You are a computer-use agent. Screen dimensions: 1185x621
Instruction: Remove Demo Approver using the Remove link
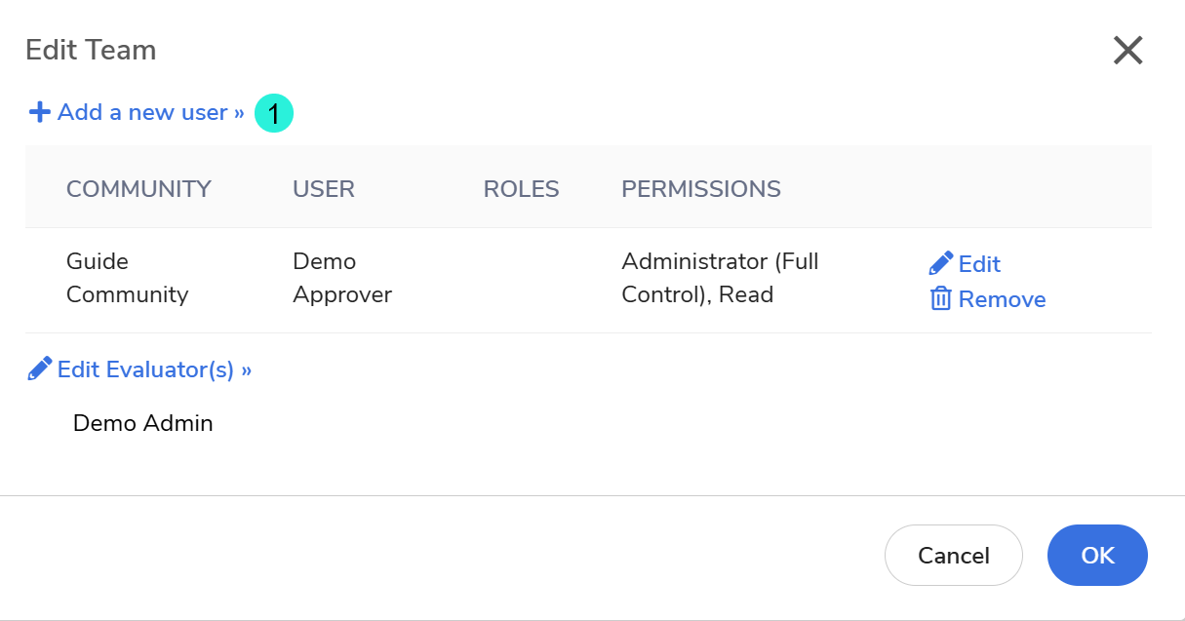[1002, 299]
